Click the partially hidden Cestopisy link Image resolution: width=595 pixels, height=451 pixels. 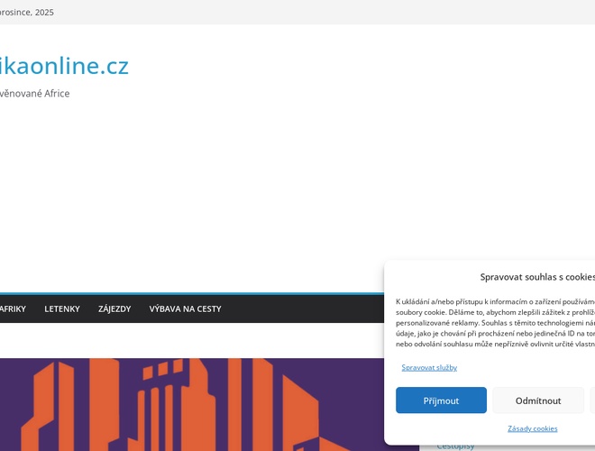[x=455, y=446]
